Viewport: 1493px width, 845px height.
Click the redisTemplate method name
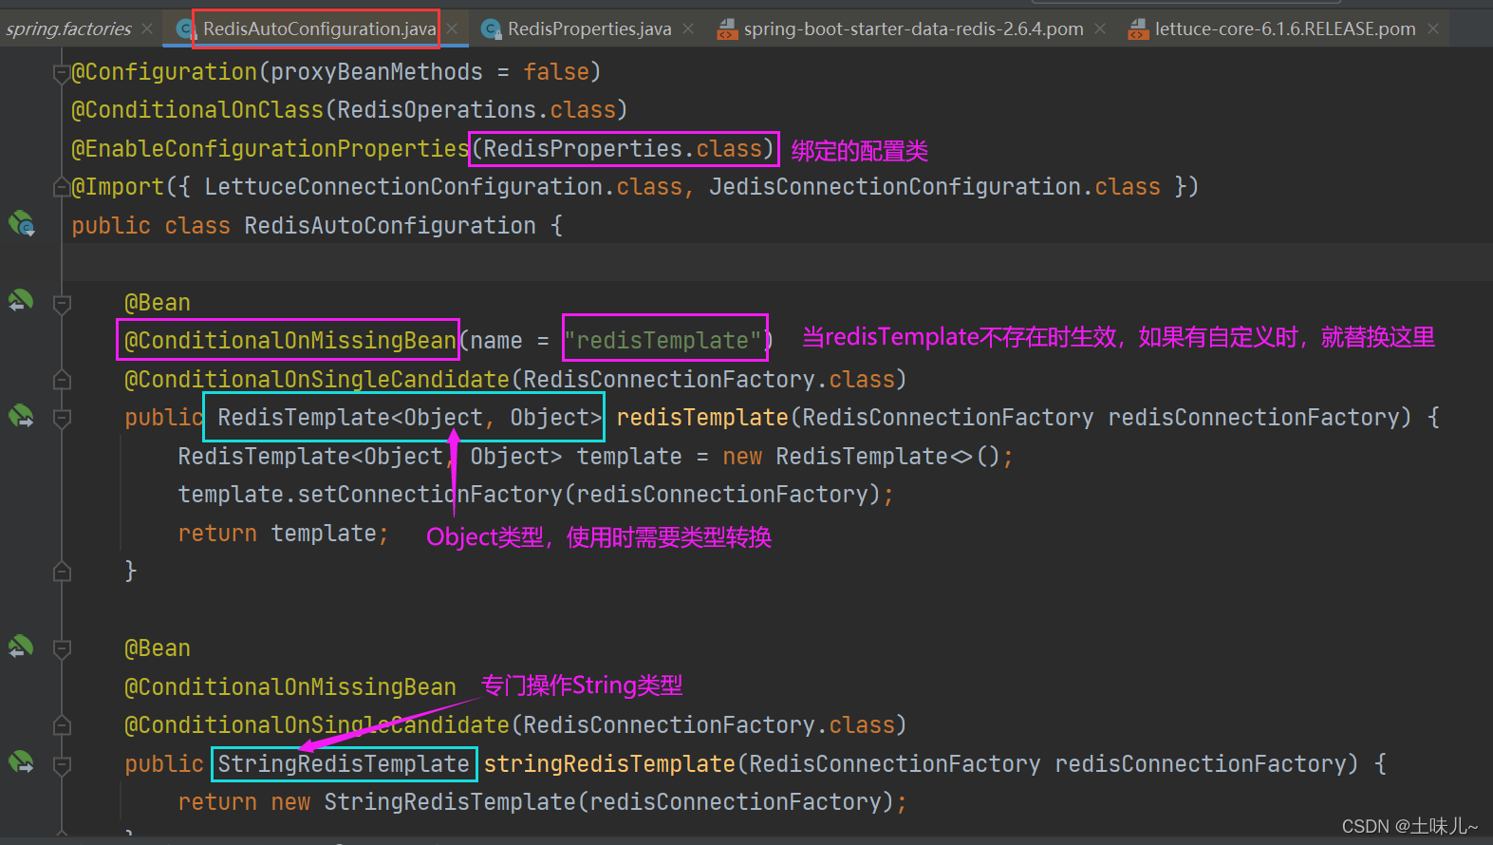point(702,418)
